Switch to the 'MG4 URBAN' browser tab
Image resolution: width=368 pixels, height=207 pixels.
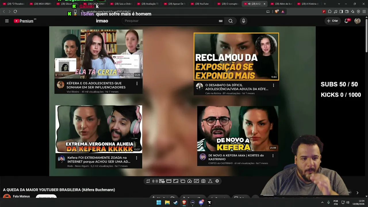(x=41, y=4)
